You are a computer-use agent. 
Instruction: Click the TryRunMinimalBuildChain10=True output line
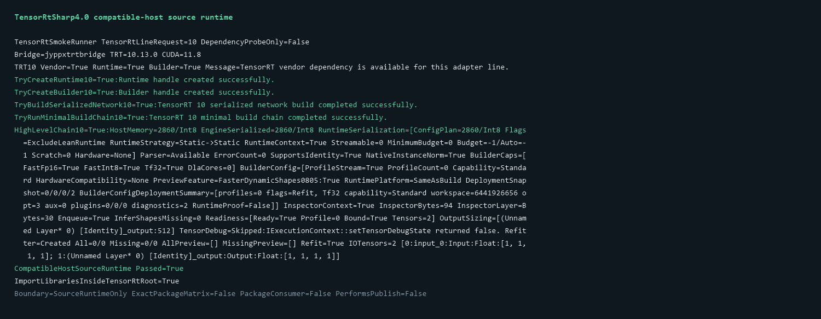(x=201, y=118)
